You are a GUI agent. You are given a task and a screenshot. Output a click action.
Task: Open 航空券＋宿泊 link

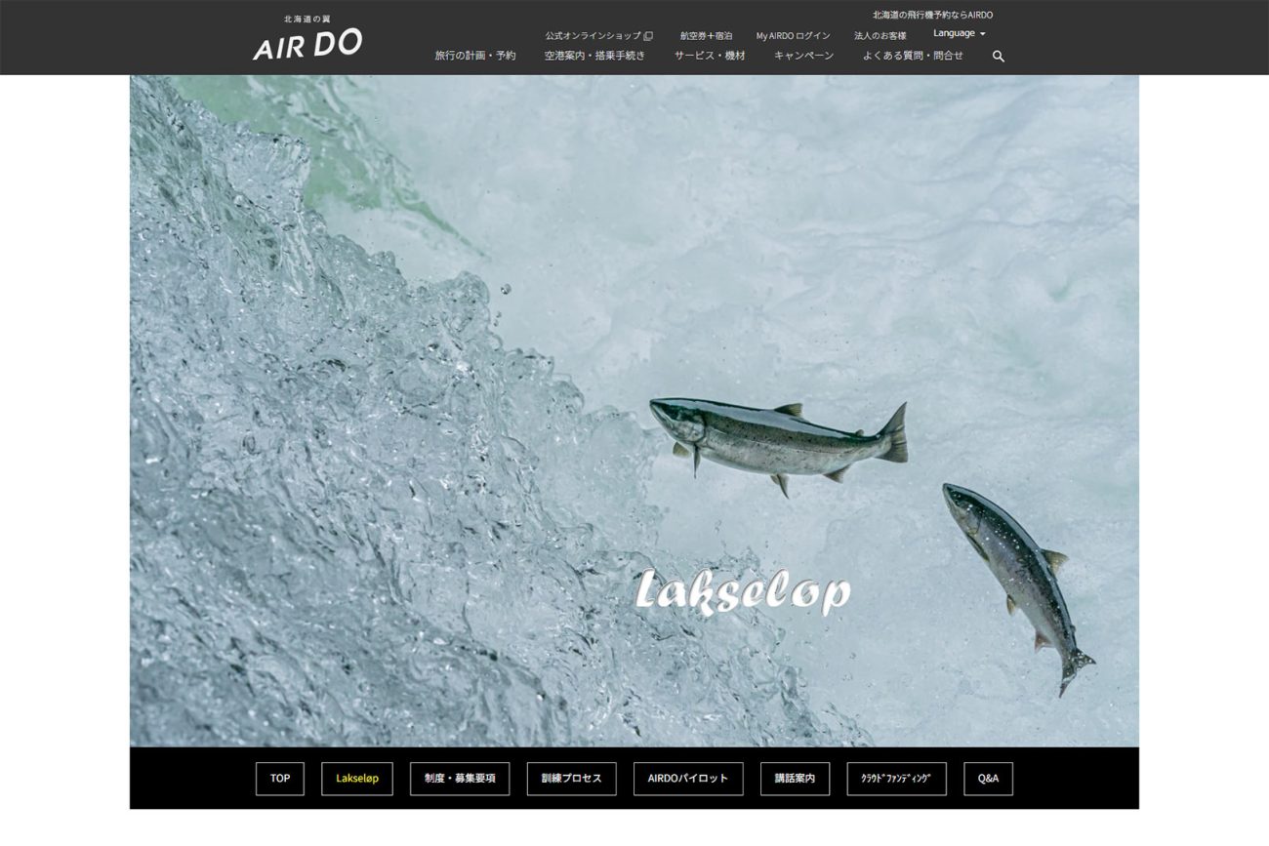707,36
